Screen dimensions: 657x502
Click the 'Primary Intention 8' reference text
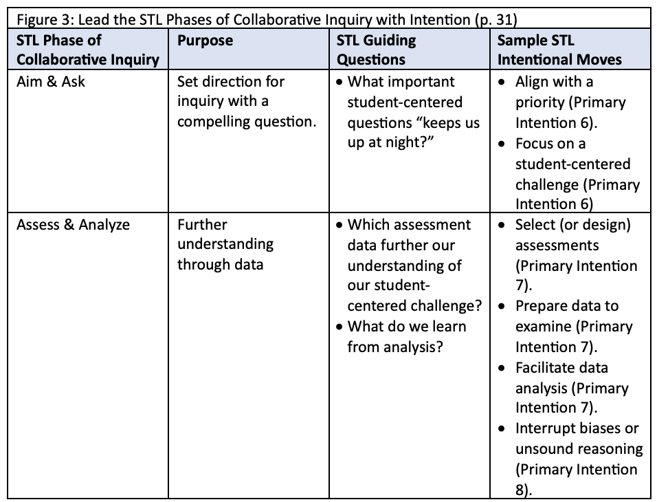577,479
